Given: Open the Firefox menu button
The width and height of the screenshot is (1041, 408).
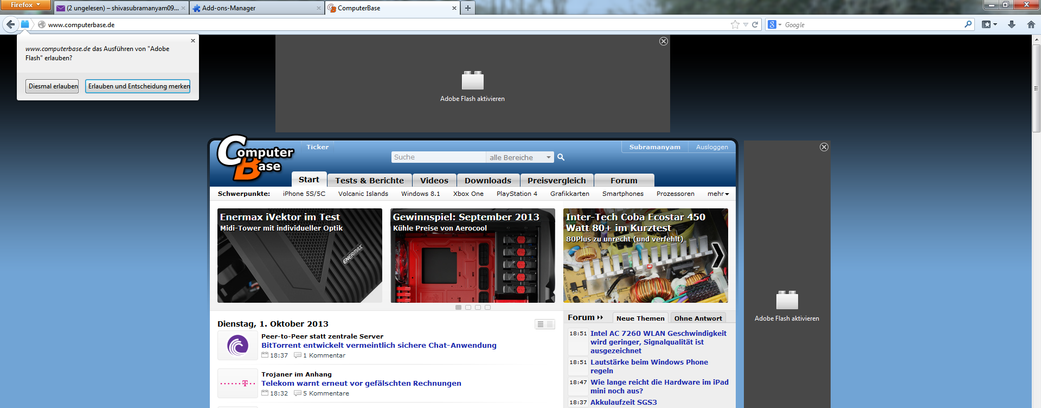Looking at the screenshot, I should [x=25, y=5].
